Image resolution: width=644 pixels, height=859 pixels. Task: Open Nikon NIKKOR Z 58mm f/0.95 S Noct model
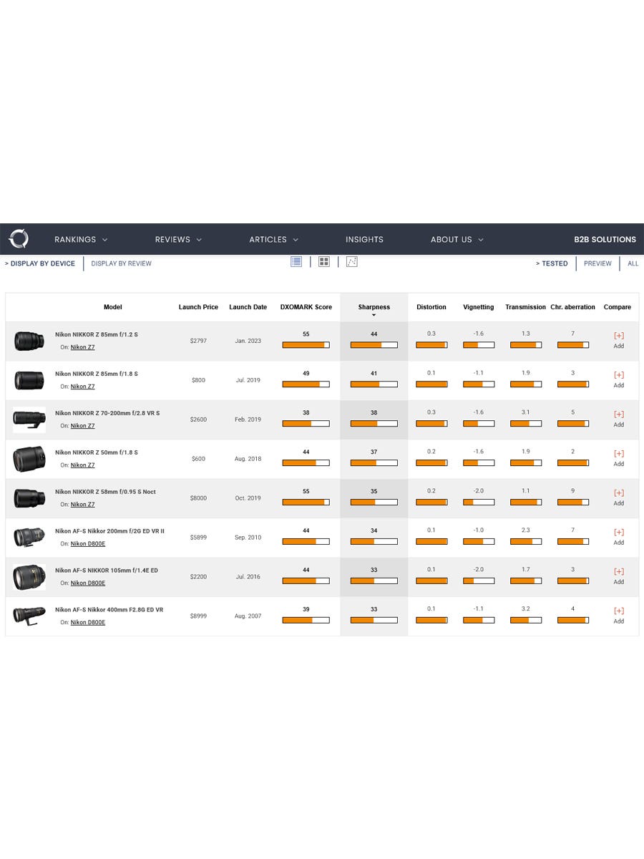point(105,492)
